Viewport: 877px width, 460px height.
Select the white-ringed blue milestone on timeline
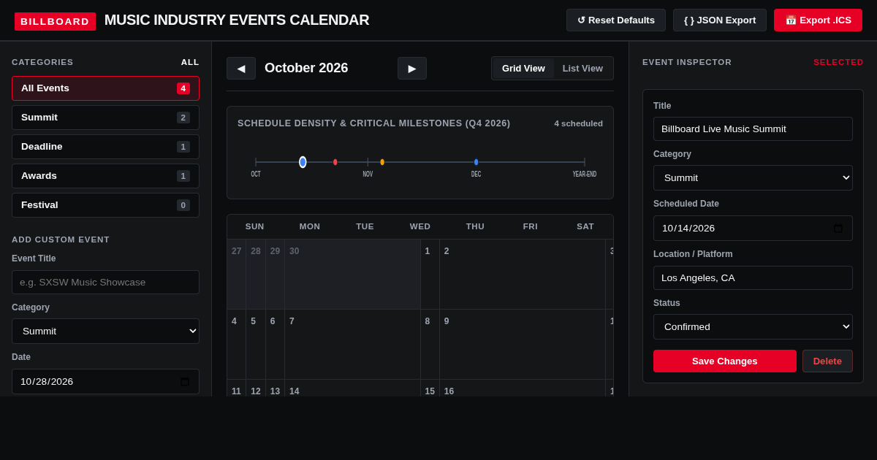coord(303,162)
